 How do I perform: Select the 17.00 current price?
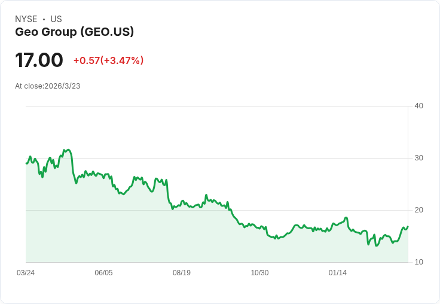coord(39,60)
